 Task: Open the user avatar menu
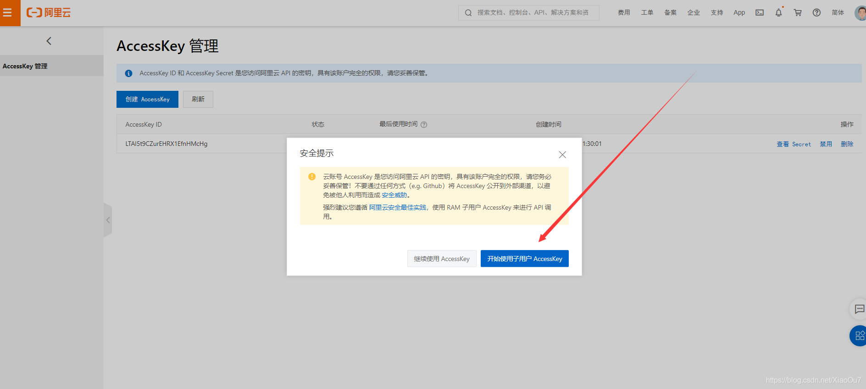coord(860,13)
